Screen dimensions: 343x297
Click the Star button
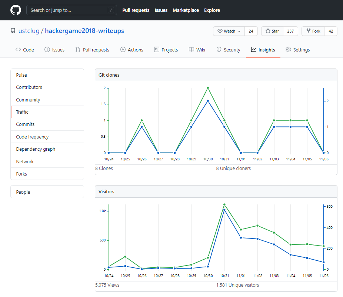(x=272, y=31)
